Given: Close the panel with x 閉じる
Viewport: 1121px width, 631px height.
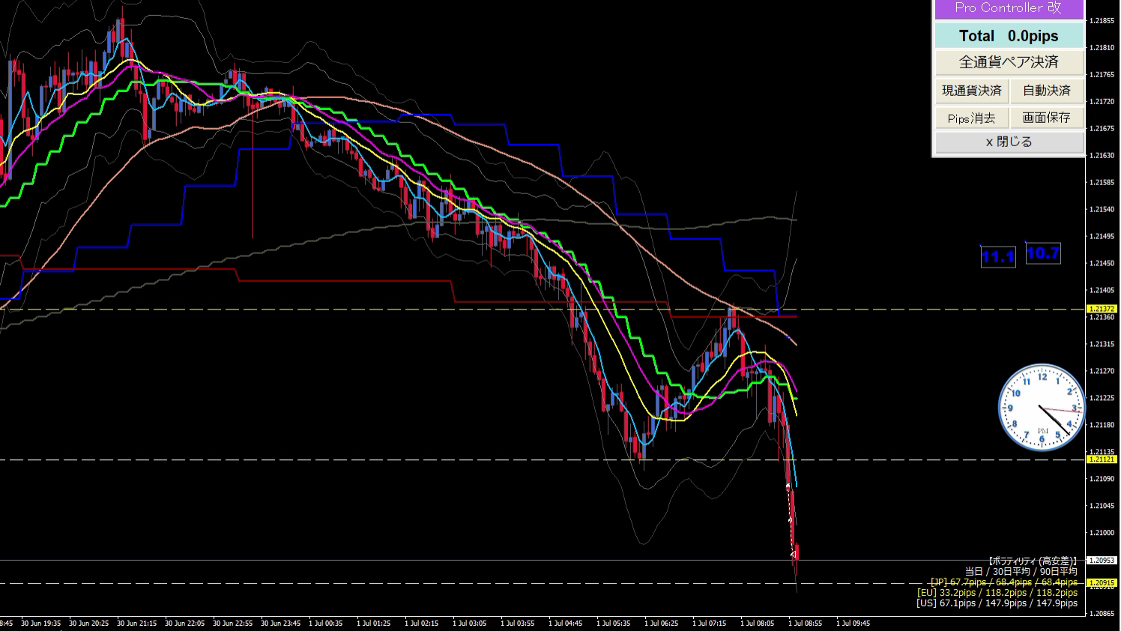Looking at the screenshot, I should coord(1009,142).
